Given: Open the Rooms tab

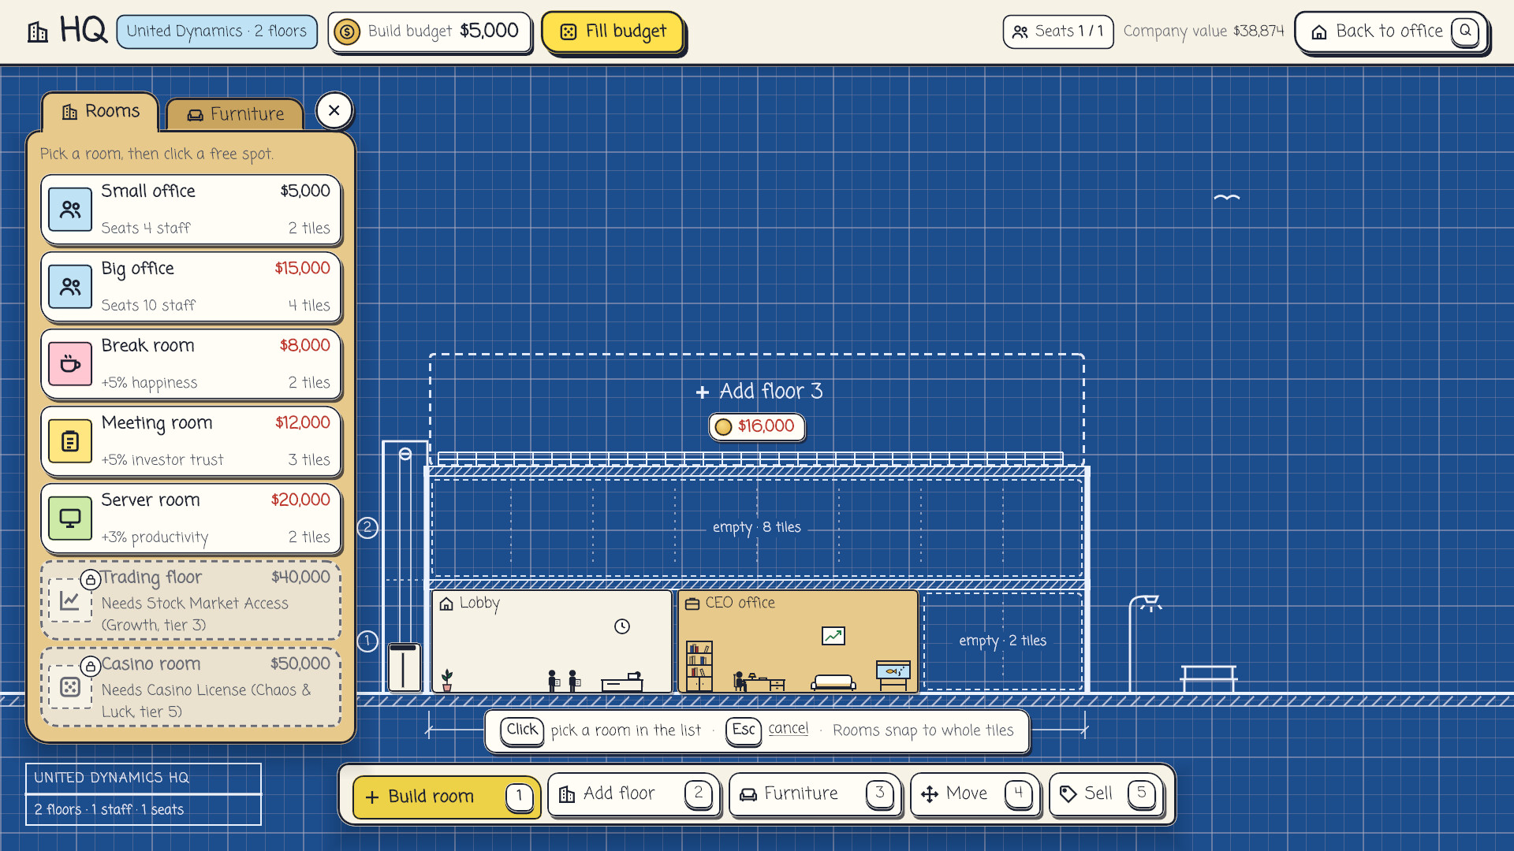Looking at the screenshot, I should [x=101, y=112].
